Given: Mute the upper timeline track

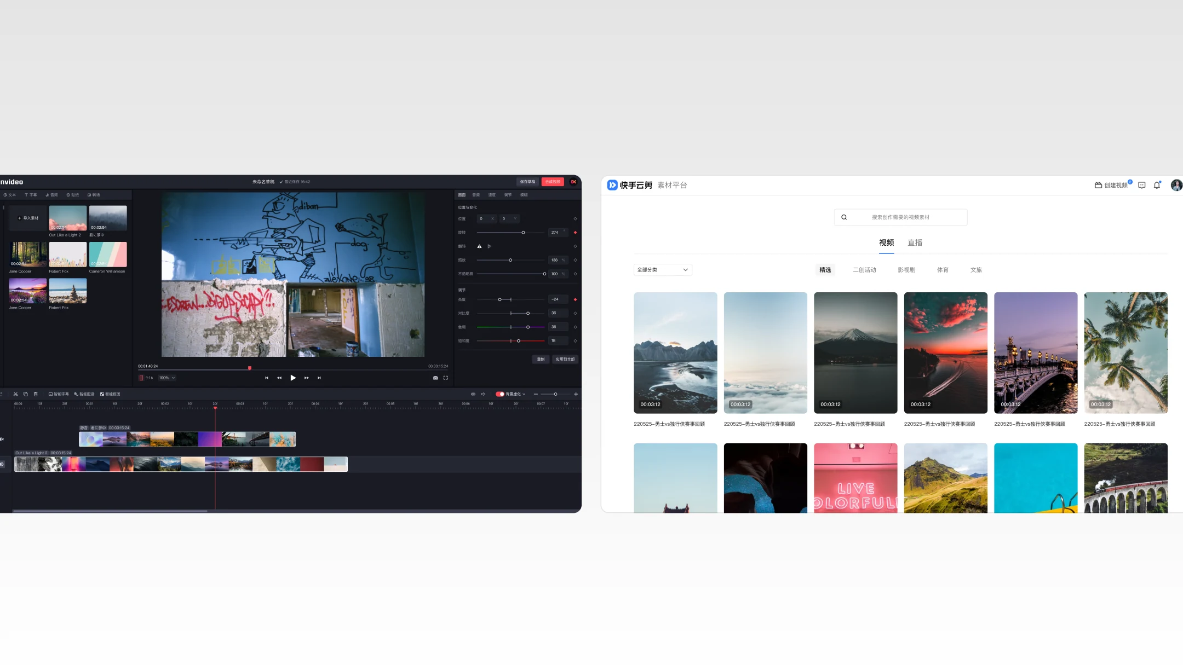Looking at the screenshot, I should tap(2, 439).
